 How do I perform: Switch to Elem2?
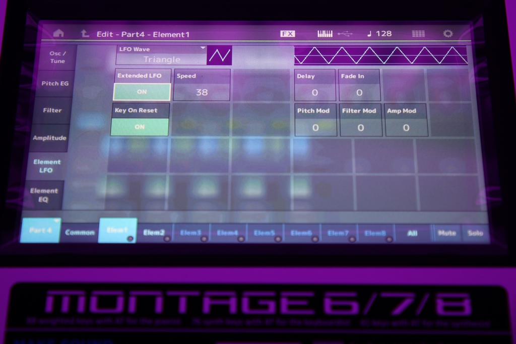click(154, 233)
